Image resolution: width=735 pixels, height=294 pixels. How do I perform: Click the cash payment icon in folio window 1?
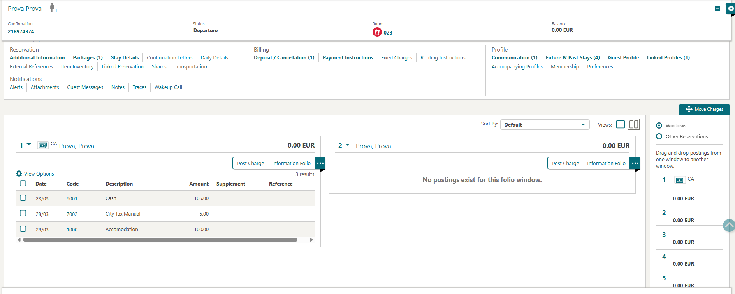coord(42,145)
